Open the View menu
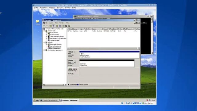This screenshot has height=111, width=197. point(56,23)
